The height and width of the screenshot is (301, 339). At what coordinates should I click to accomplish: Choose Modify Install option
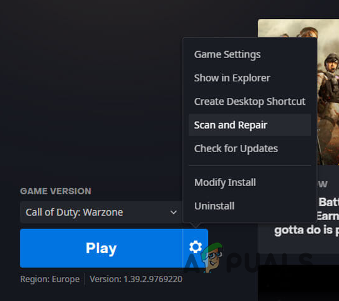pos(250,182)
